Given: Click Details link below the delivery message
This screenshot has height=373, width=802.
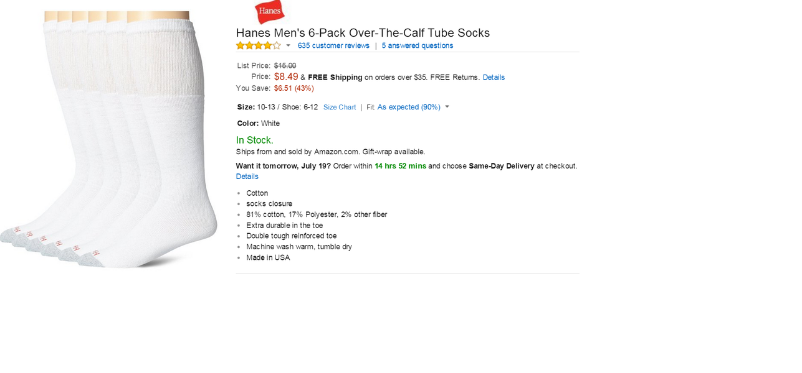Looking at the screenshot, I should pyautogui.click(x=247, y=177).
